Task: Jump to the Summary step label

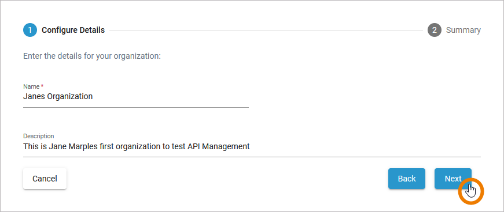Action: [x=463, y=30]
